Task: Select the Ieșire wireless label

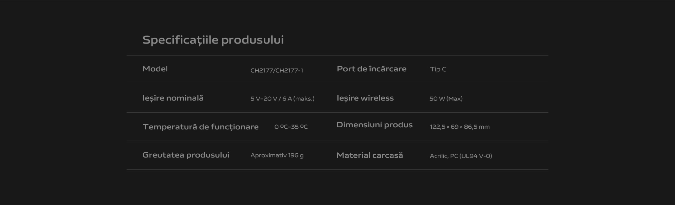Action: (365, 98)
